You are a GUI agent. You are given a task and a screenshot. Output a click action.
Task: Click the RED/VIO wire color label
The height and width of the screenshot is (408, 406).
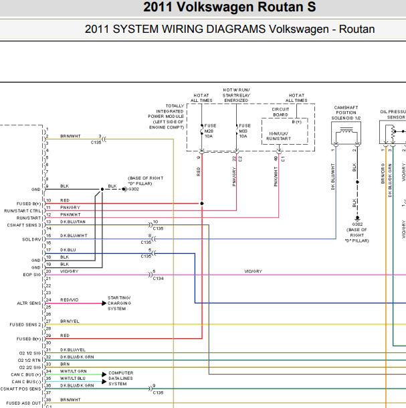(x=69, y=299)
